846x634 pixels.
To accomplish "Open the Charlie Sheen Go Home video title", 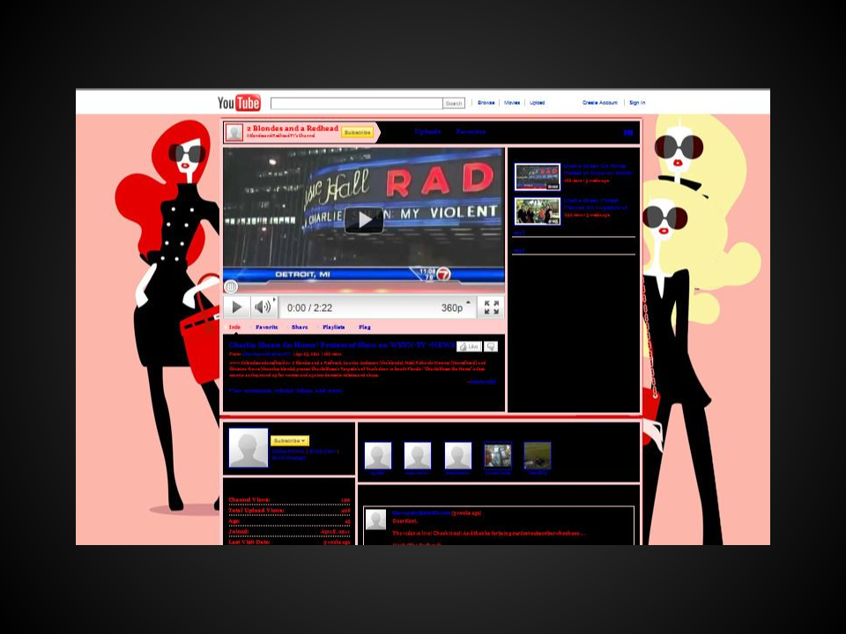I will pos(342,345).
